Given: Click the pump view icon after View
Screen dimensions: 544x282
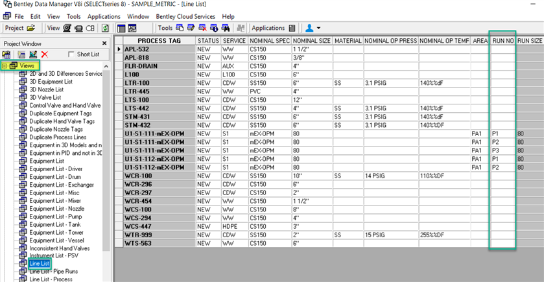Looking at the screenshot, I should pyautogui.click(x=67, y=28).
